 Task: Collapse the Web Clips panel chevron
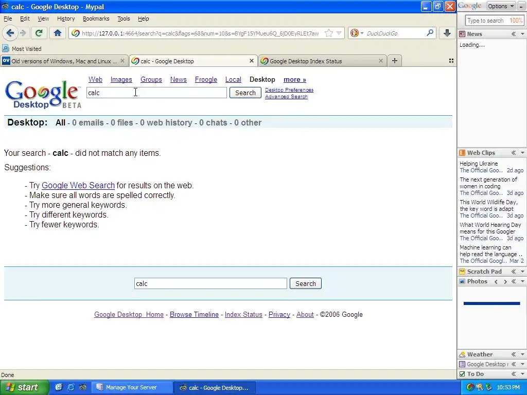point(513,153)
